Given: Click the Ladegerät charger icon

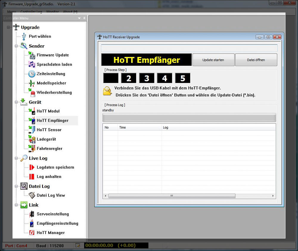Looking at the screenshot, I should coord(32,139).
